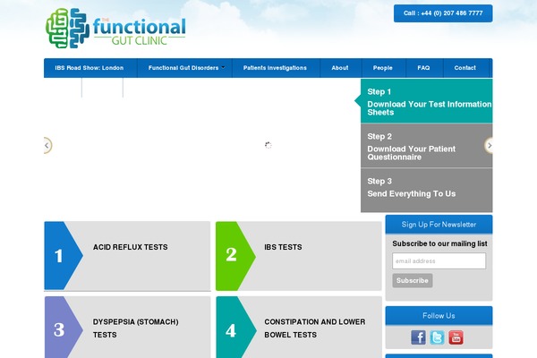Click the Subscribe button
The height and width of the screenshot is (358, 537).
pos(413,280)
